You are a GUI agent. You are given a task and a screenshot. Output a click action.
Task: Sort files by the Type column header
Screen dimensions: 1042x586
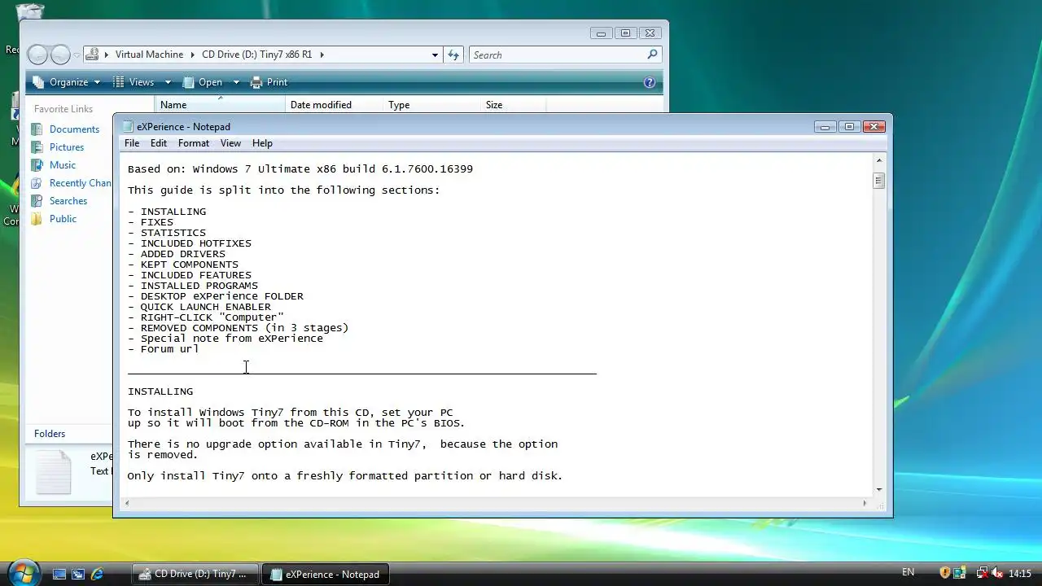431,105
